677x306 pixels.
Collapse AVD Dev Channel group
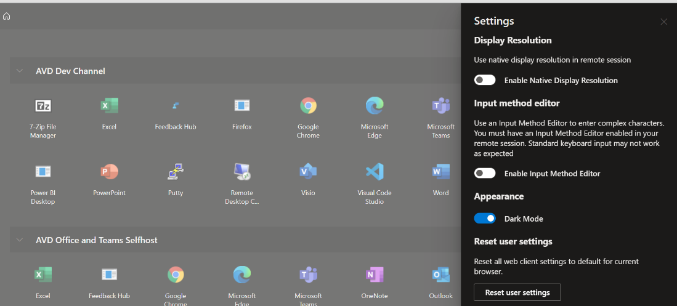tap(20, 71)
